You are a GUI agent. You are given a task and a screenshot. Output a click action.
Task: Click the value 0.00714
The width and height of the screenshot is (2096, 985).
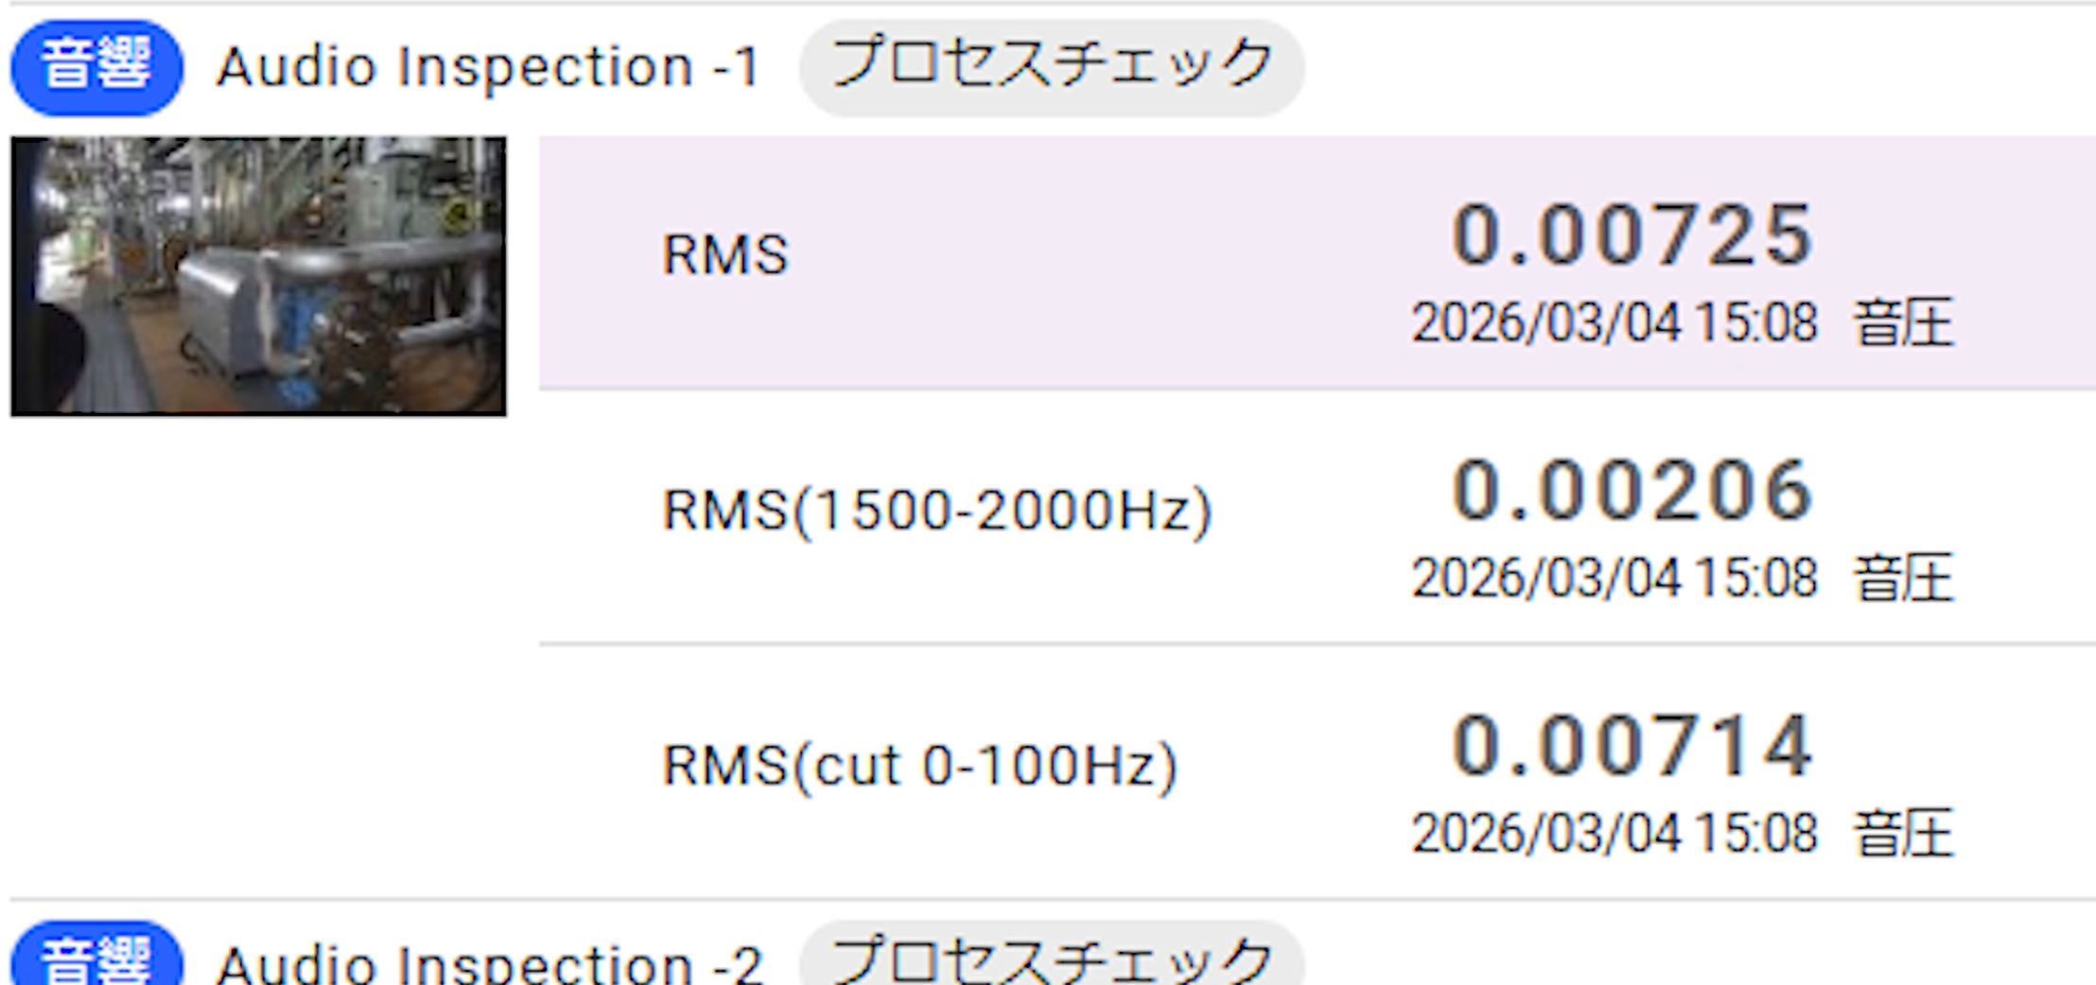(x=1632, y=746)
